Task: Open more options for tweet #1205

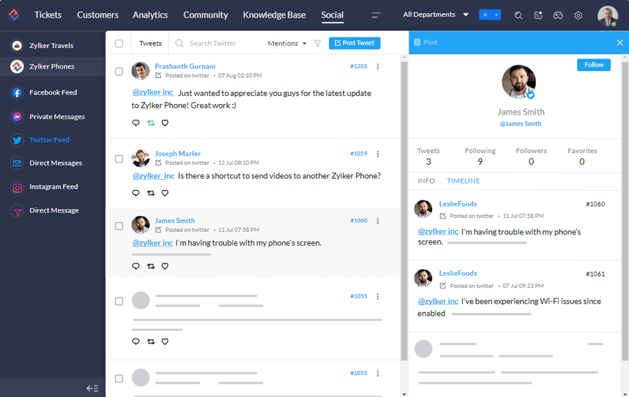Action: (x=377, y=67)
